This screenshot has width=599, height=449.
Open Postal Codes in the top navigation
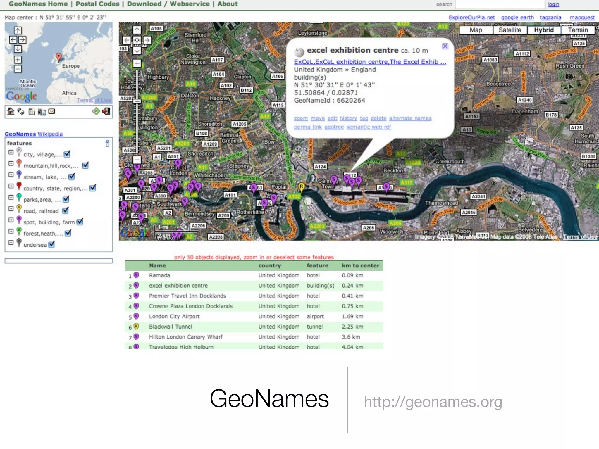97,4
